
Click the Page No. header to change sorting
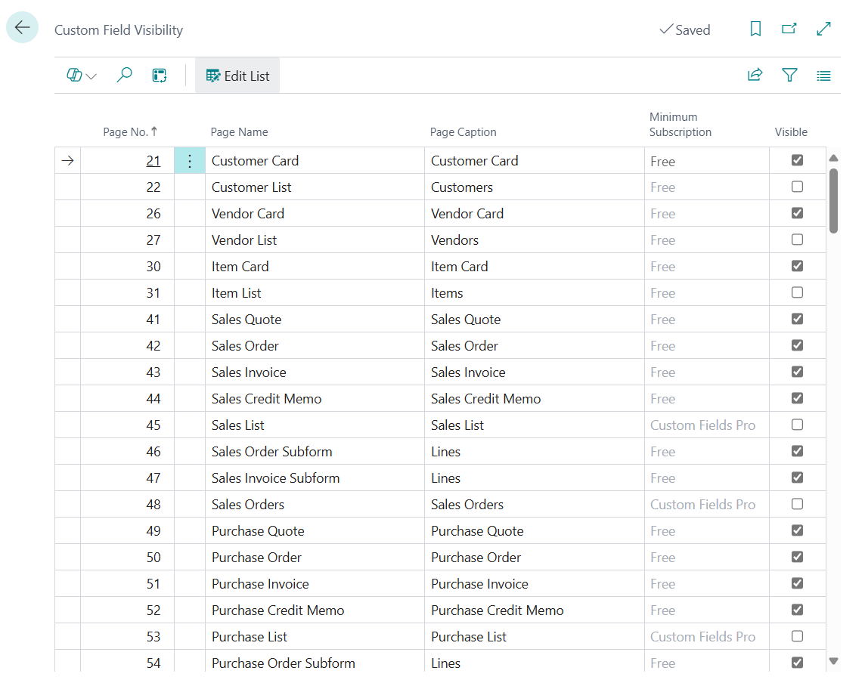pyautogui.click(x=129, y=131)
